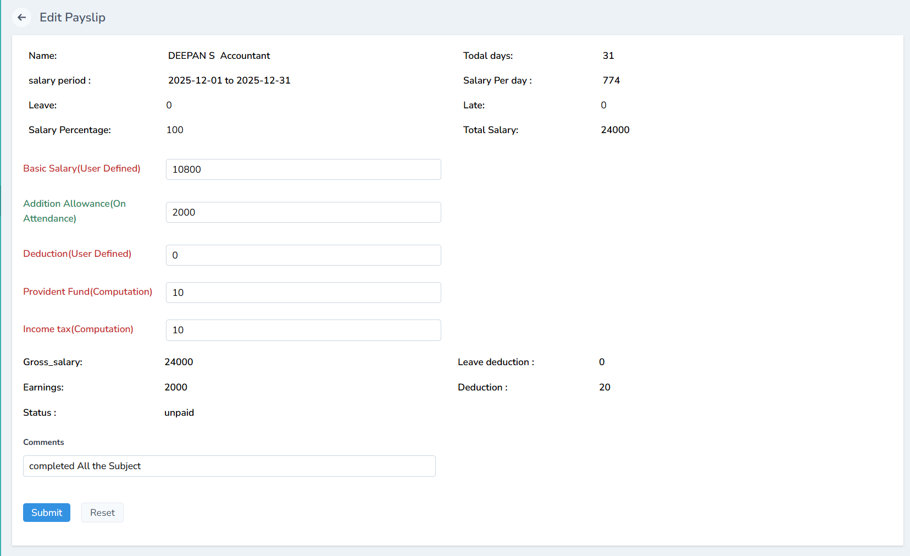
Task: Select the salary period date range text
Action: (229, 80)
